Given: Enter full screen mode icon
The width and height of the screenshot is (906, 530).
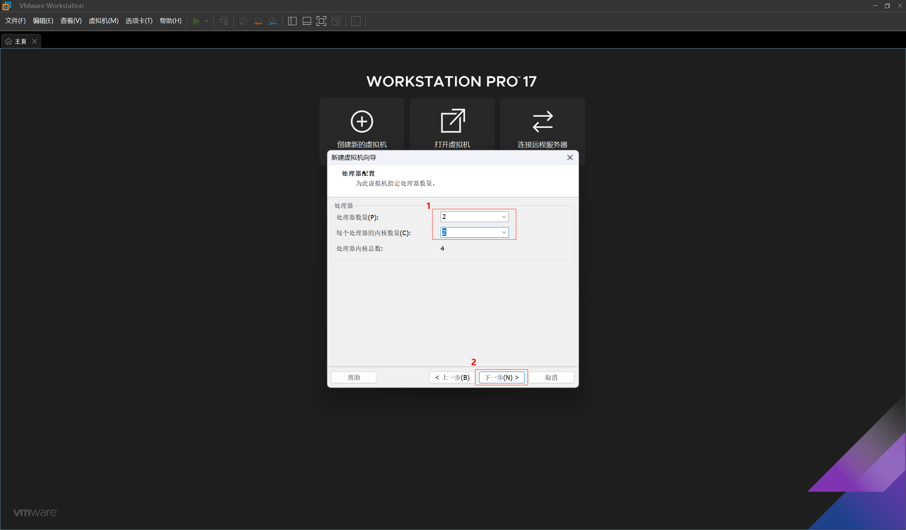Looking at the screenshot, I should pyautogui.click(x=321, y=21).
